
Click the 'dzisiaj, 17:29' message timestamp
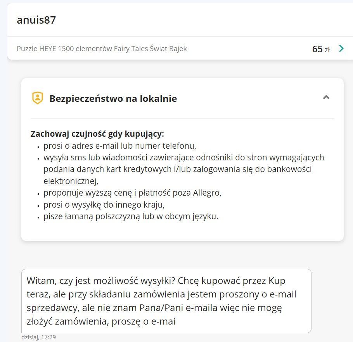point(38,337)
